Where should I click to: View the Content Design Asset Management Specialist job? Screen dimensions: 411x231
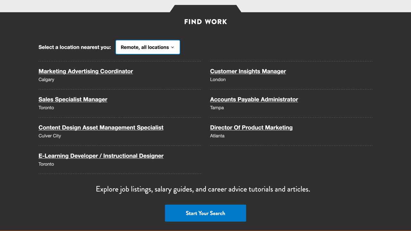101,127
